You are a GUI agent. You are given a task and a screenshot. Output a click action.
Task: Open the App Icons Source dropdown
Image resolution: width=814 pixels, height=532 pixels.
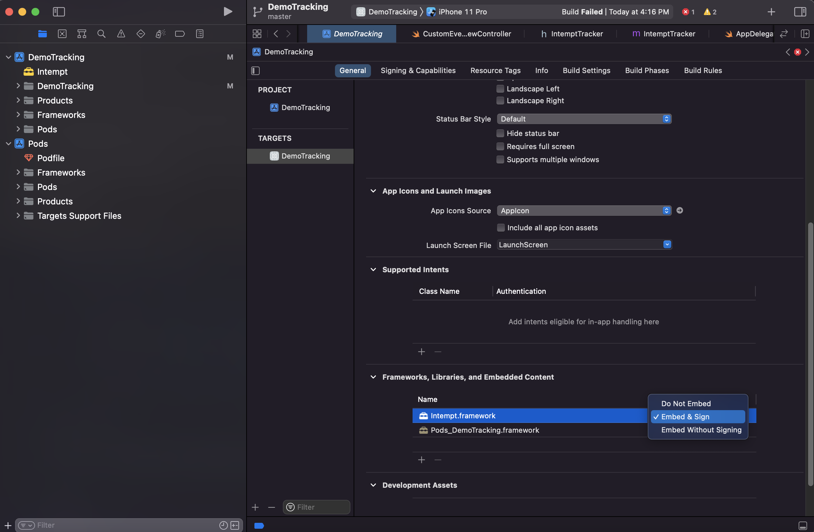(584, 210)
